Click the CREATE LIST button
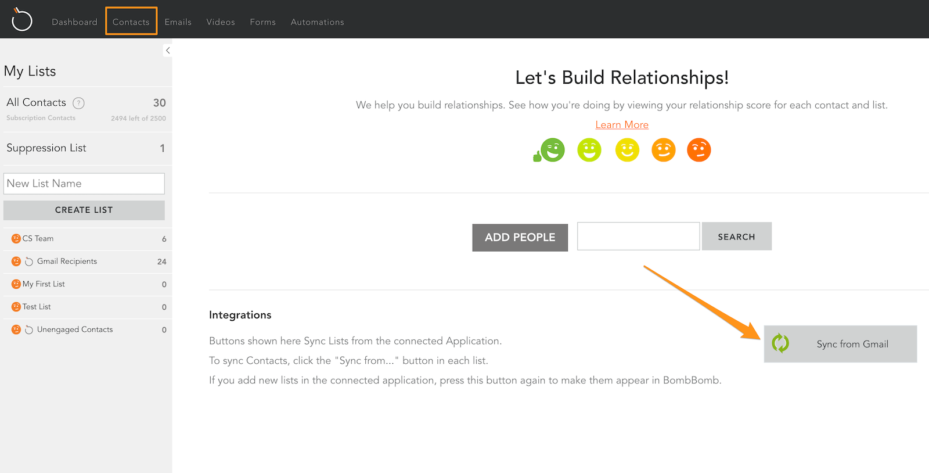Viewport: 929px width, 473px height. coord(84,210)
